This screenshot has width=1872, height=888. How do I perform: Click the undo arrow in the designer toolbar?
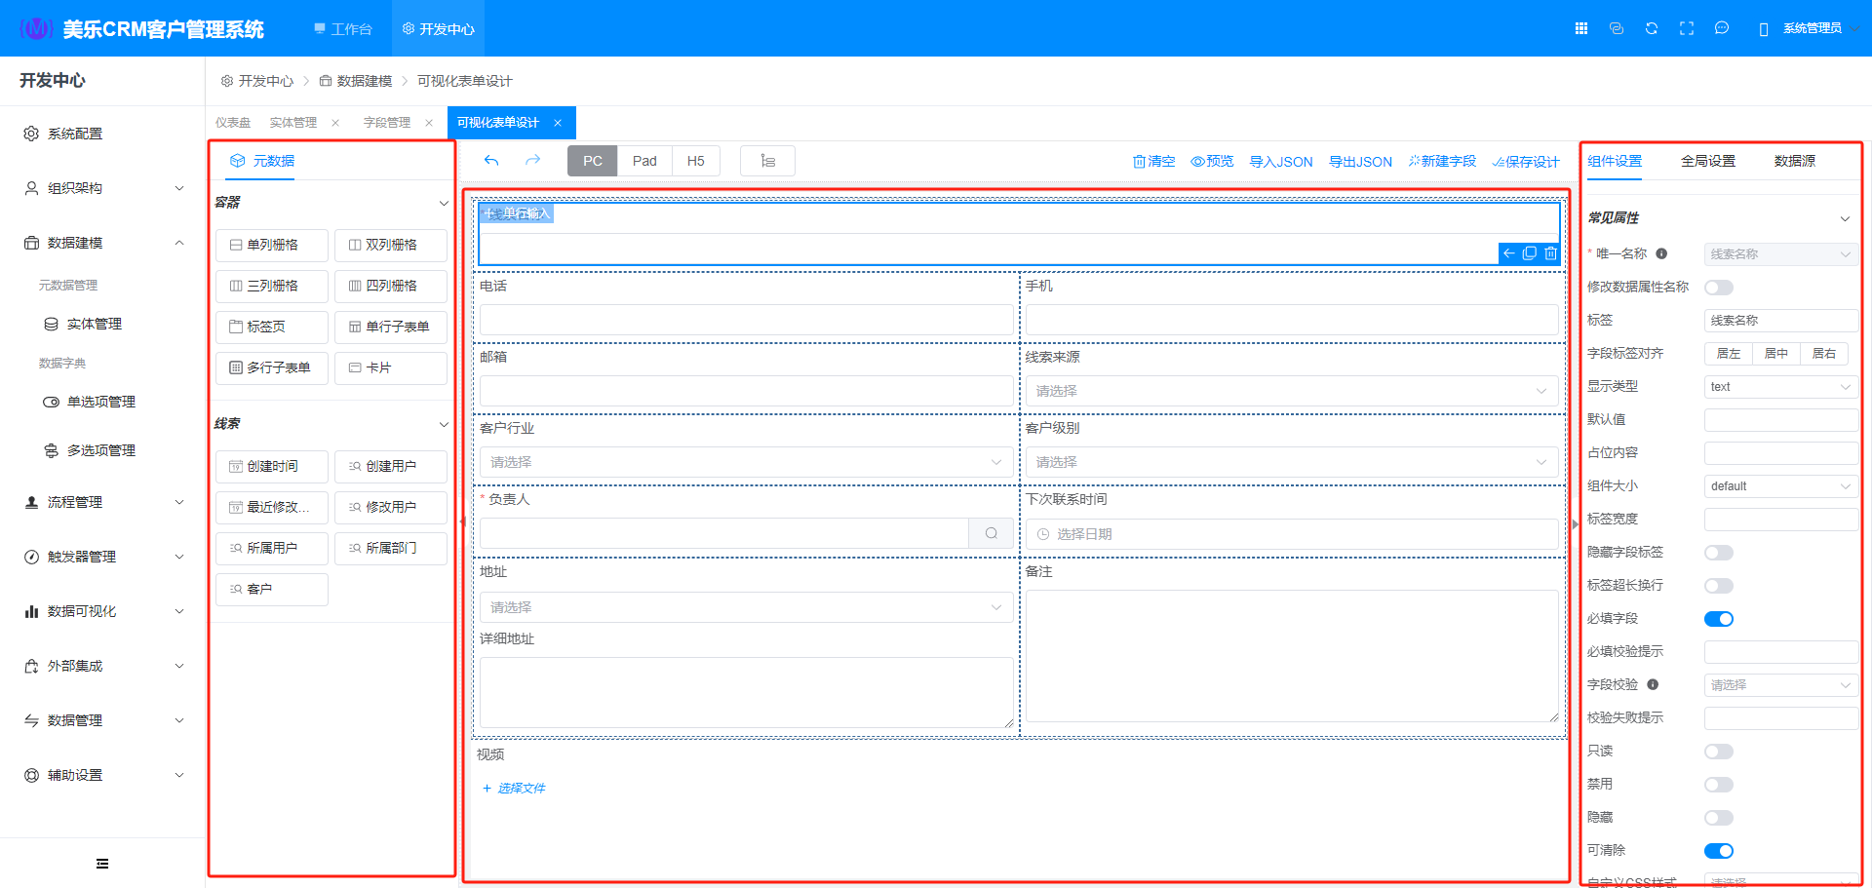point(491,161)
